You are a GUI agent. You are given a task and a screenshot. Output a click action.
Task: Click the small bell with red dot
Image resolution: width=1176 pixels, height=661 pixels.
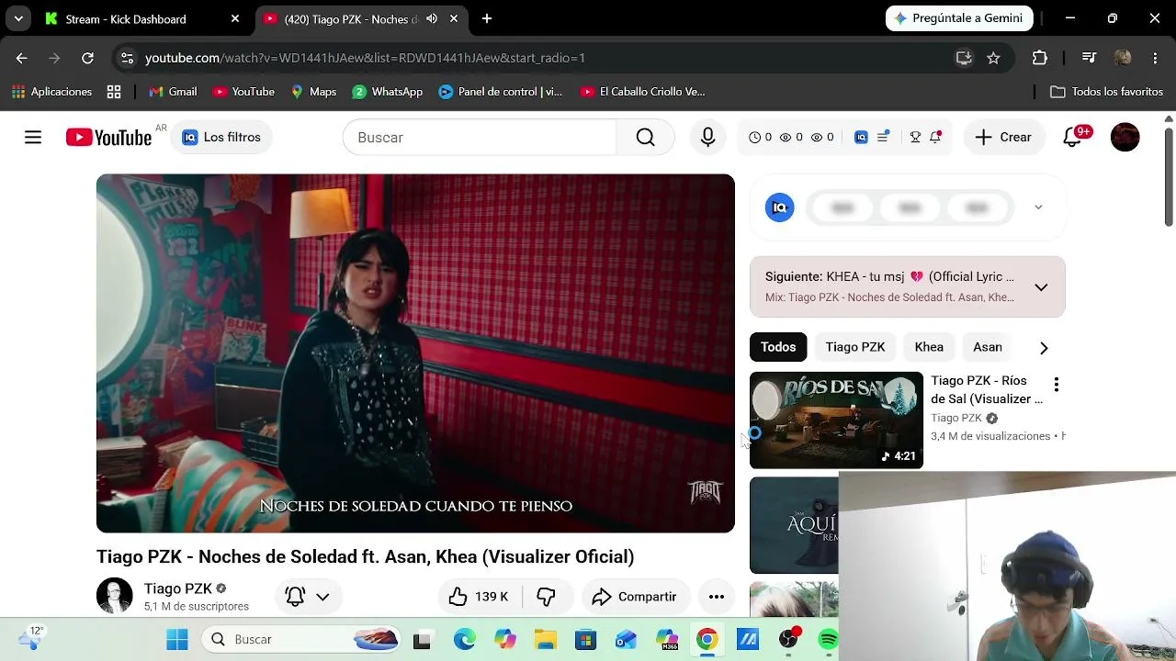click(935, 138)
